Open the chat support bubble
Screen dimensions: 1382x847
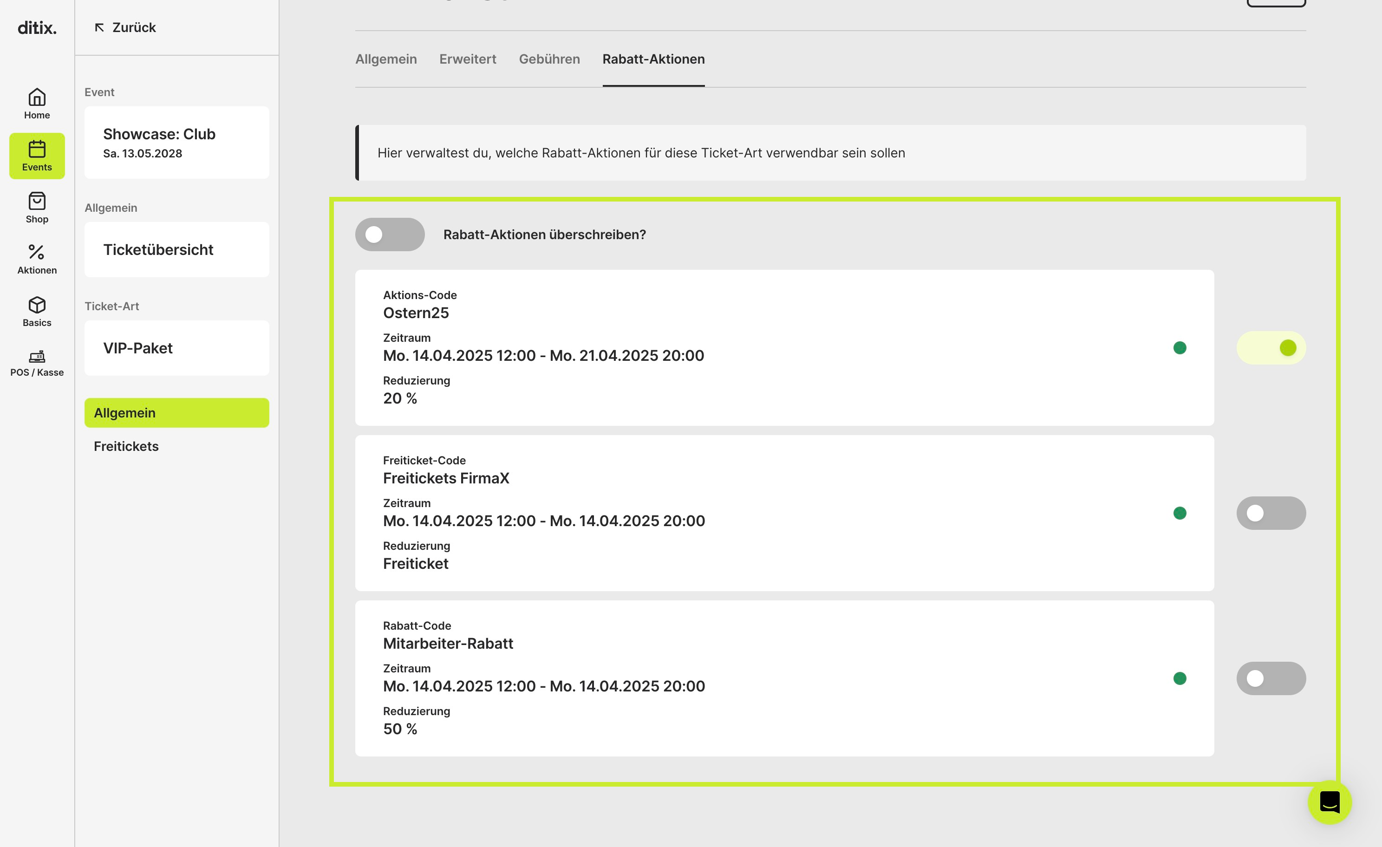click(x=1329, y=802)
